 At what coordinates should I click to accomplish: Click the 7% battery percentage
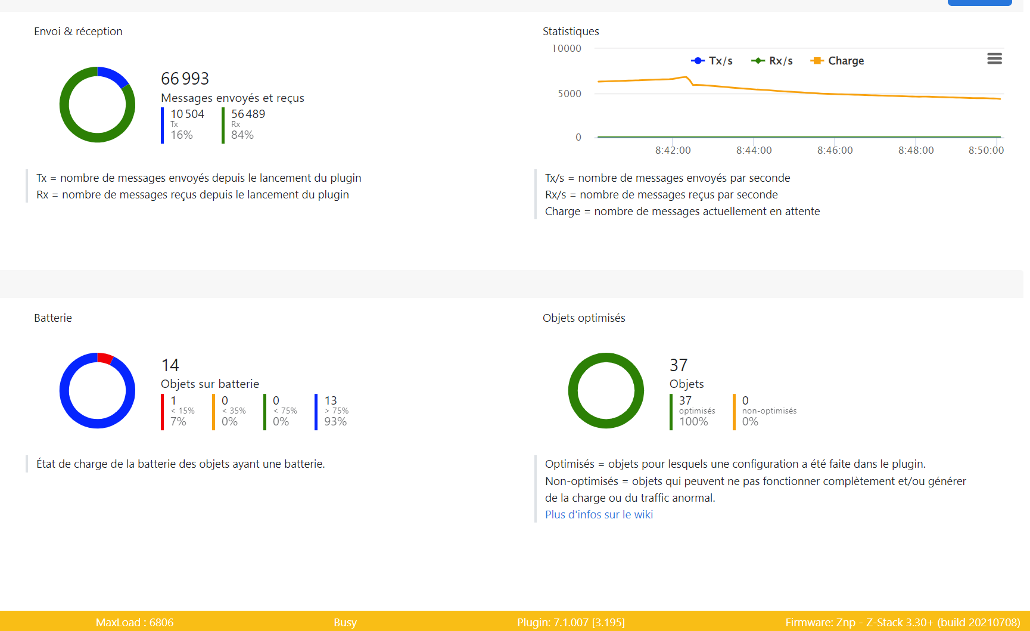coord(178,422)
